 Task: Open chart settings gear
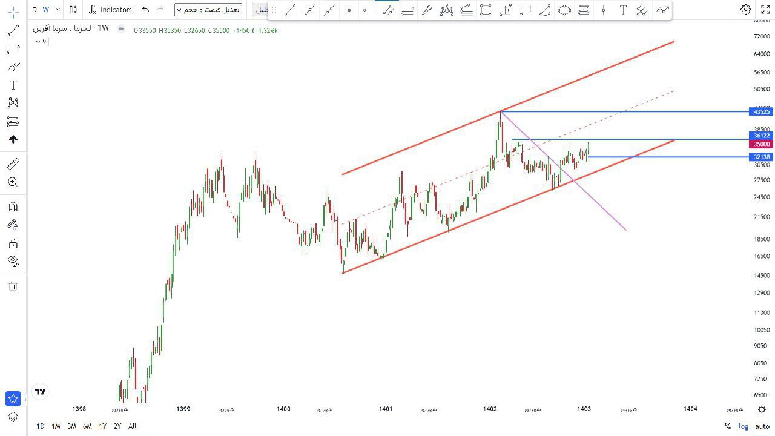[746, 10]
